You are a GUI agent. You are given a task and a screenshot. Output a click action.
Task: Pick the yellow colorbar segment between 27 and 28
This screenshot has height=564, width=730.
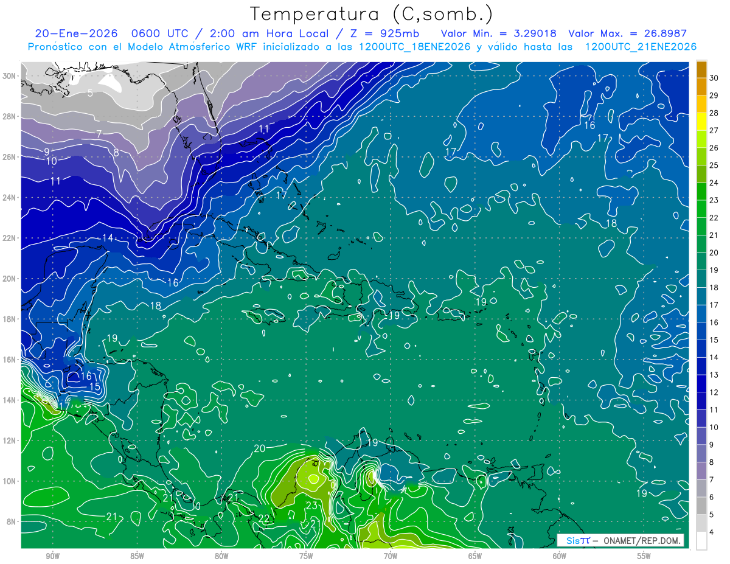(702, 121)
